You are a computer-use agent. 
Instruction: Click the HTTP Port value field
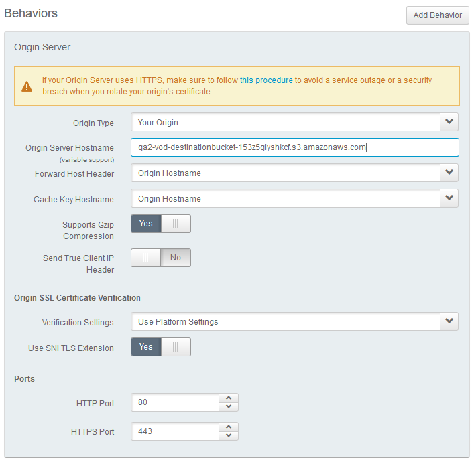(x=175, y=403)
